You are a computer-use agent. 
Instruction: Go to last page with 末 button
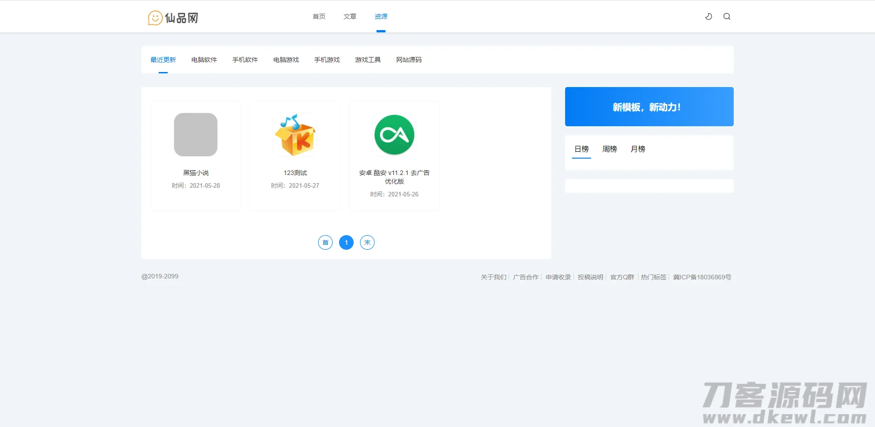(x=367, y=242)
